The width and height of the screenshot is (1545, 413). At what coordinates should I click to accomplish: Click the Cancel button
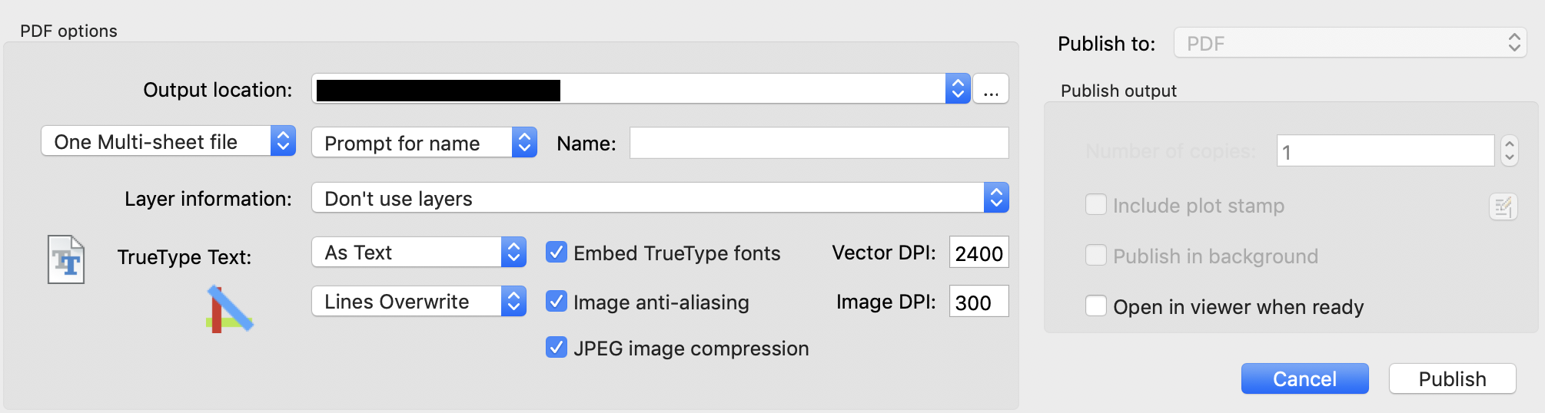tap(1304, 378)
